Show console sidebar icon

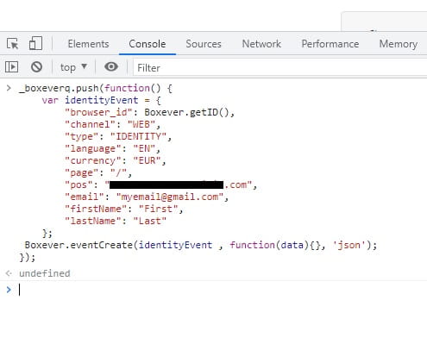11,67
